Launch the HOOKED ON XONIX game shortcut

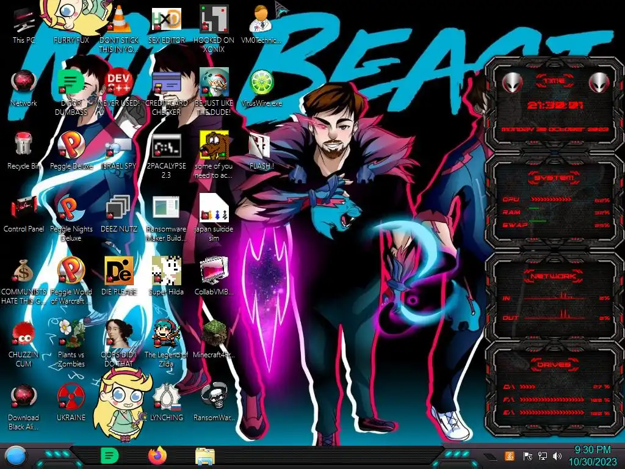(x=214, y=30)
